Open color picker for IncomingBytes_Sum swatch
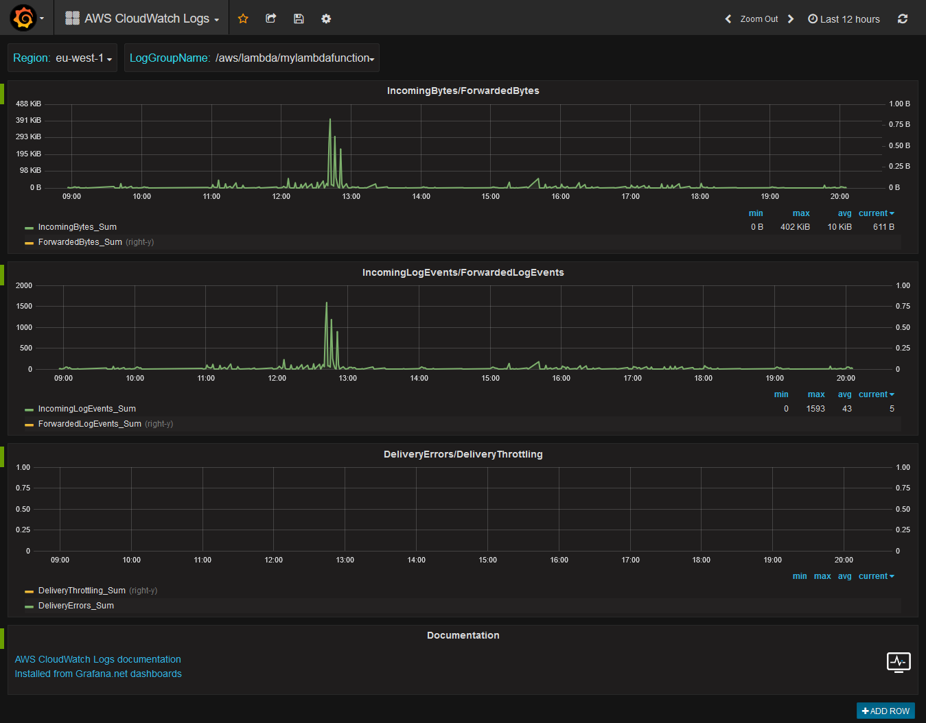This screenshot has height=723, width=926. (x=29, y=228)
